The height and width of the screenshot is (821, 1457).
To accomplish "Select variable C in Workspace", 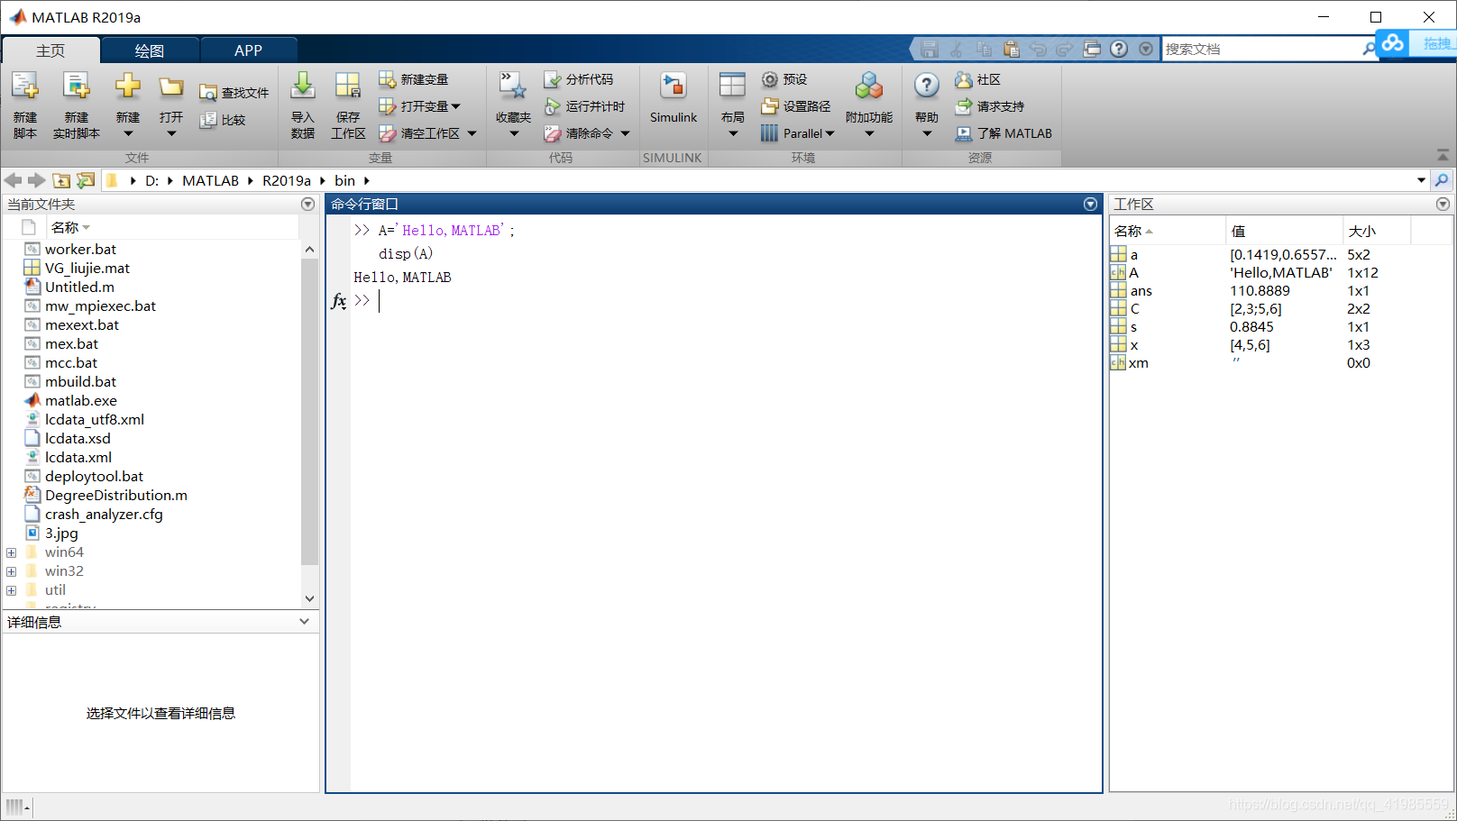I will 1134,308.
